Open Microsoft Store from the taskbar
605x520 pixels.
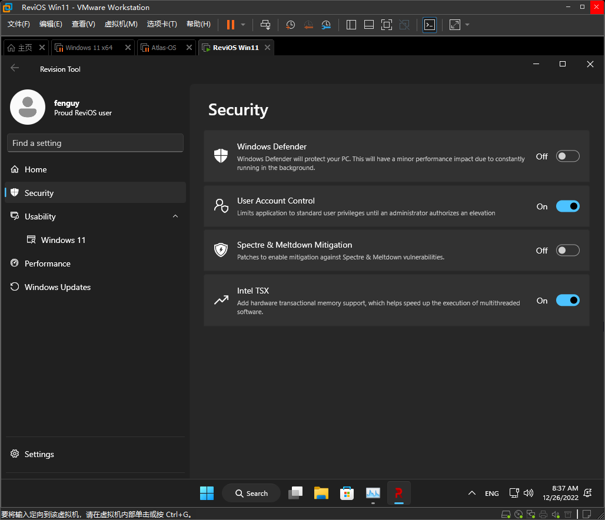click(347, 493)
